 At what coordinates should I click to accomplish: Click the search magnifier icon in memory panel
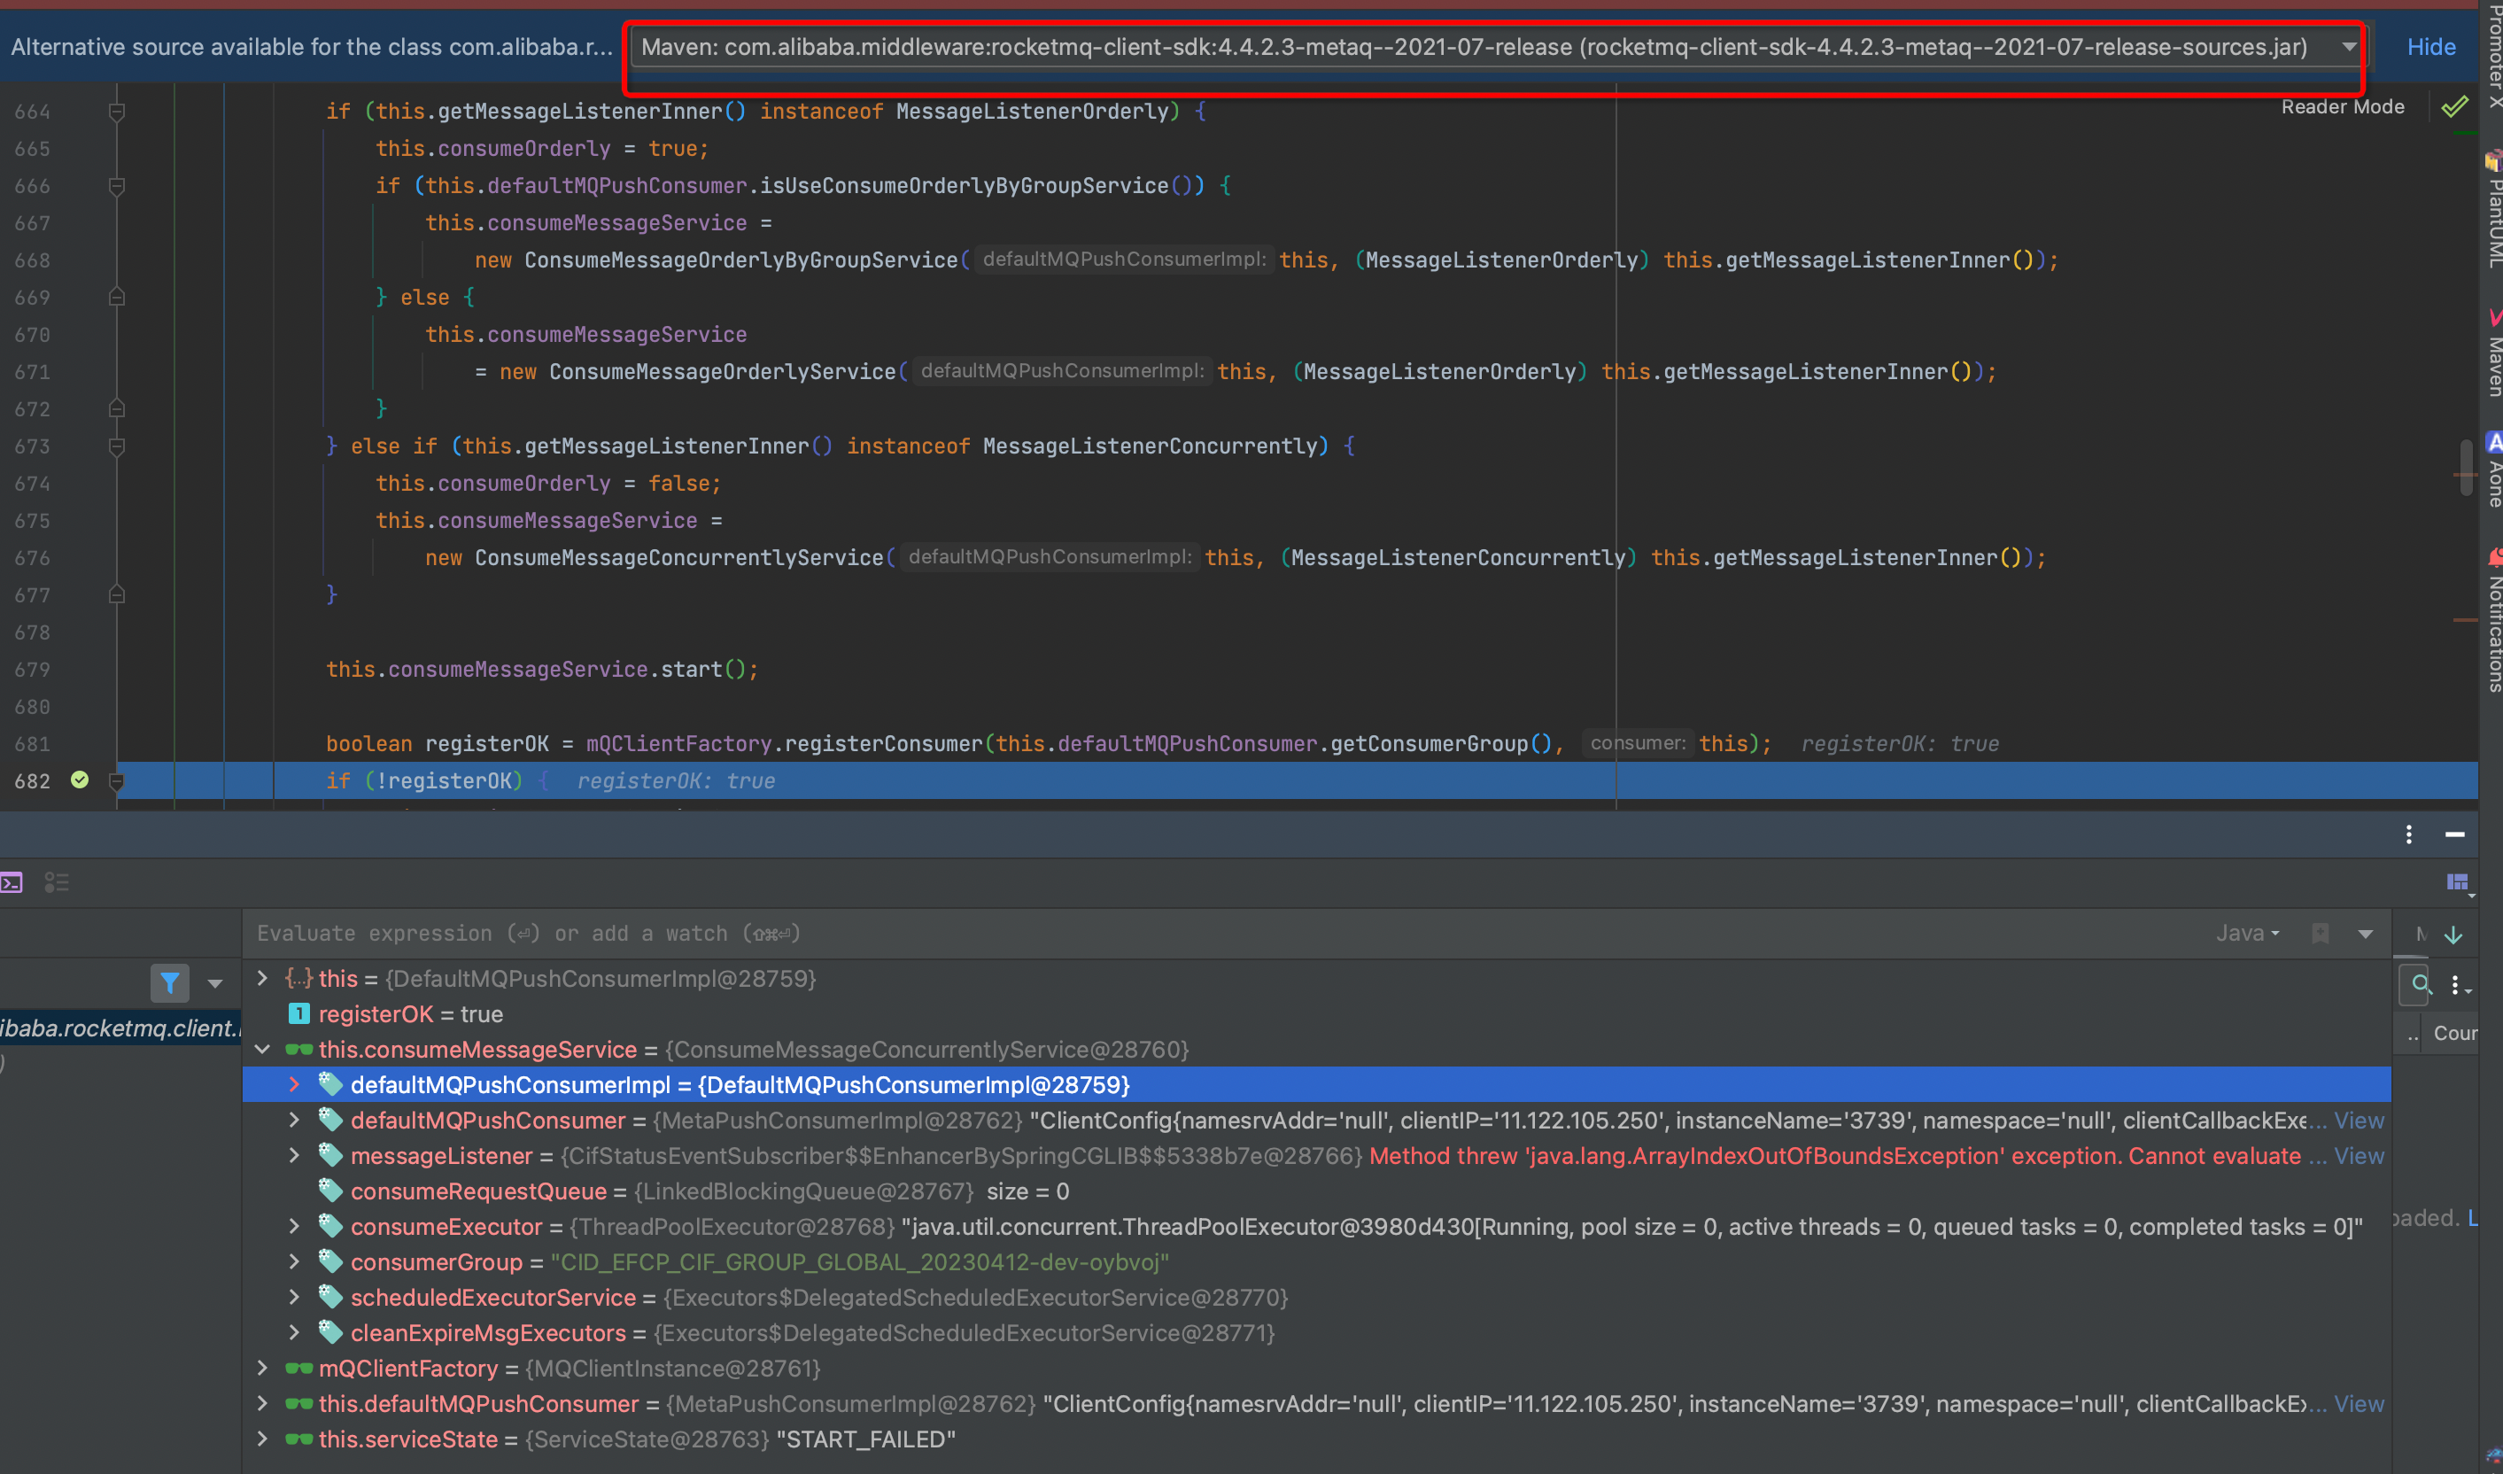(x=2421, y=984)
